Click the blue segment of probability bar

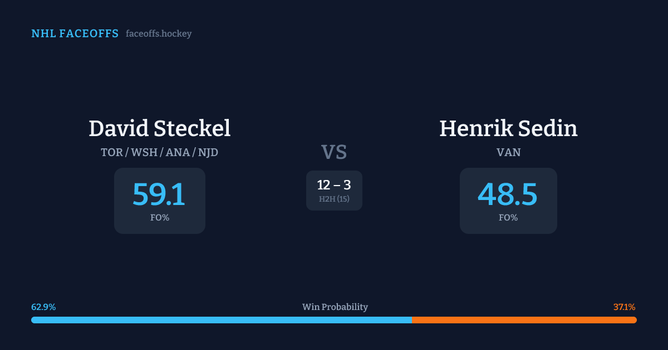[x=221, y=320]
